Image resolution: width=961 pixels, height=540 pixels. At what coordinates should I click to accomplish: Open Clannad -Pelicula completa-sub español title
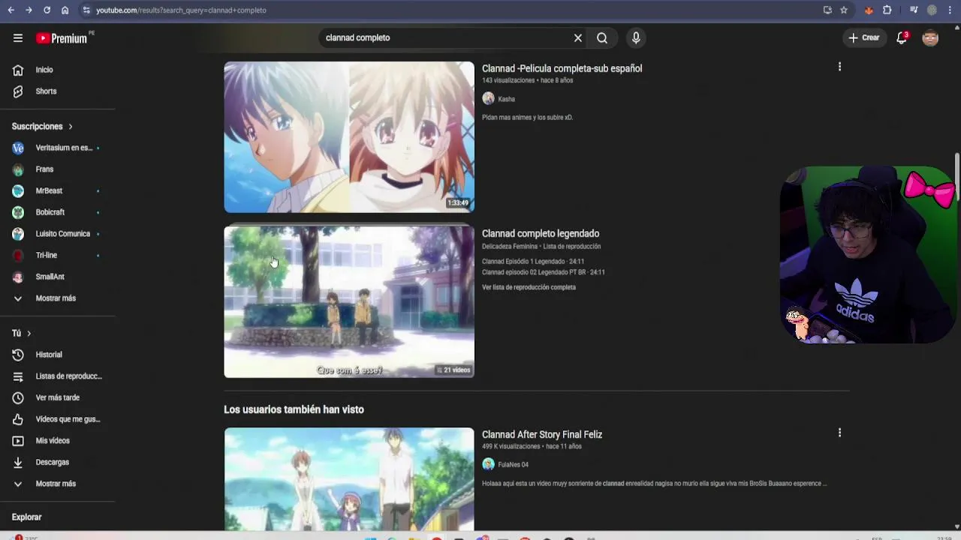pyautogui.click(x=562, y=68)
